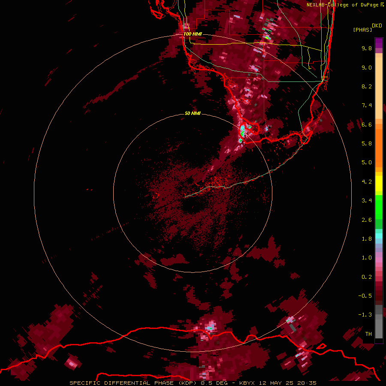
Task: Click the 8.2 legend value
Action: (367, 86)
